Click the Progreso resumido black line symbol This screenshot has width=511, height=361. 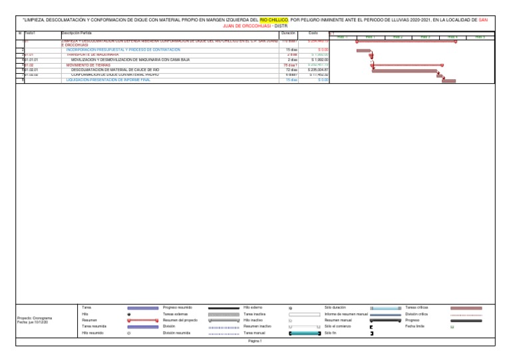[224, 308]
